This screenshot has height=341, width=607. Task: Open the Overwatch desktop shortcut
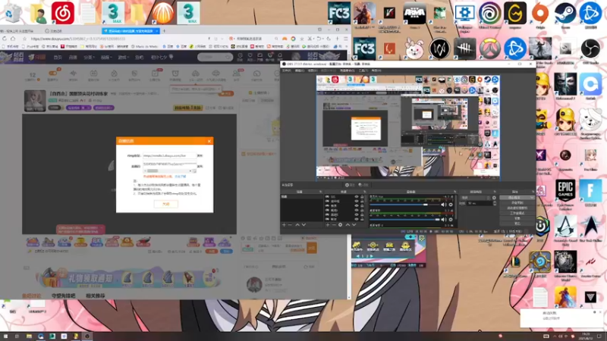click(489, 49)
